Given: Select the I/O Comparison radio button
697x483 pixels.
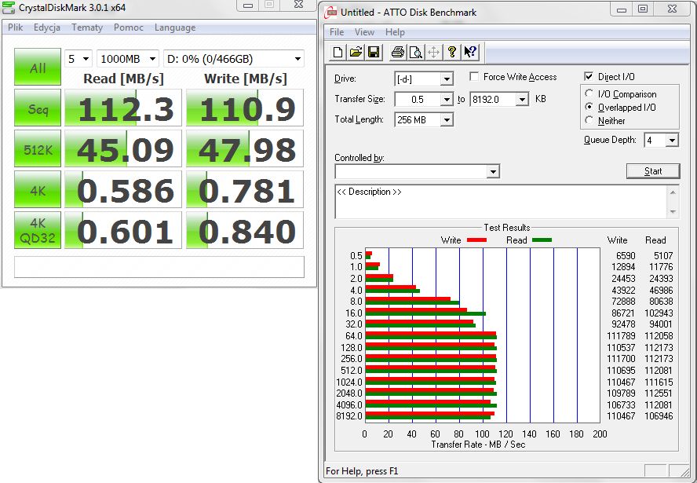Looking at the screenshot, I should click(589, 93).
